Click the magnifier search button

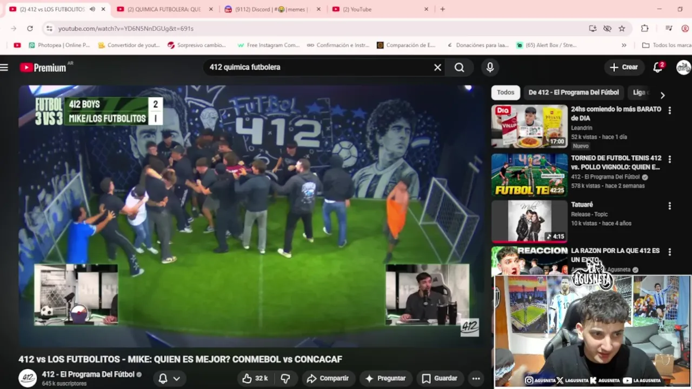pos(459,68)
